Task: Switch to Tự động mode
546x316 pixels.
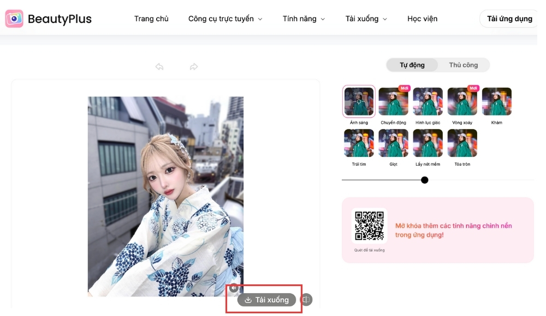Action: point(412,65)
